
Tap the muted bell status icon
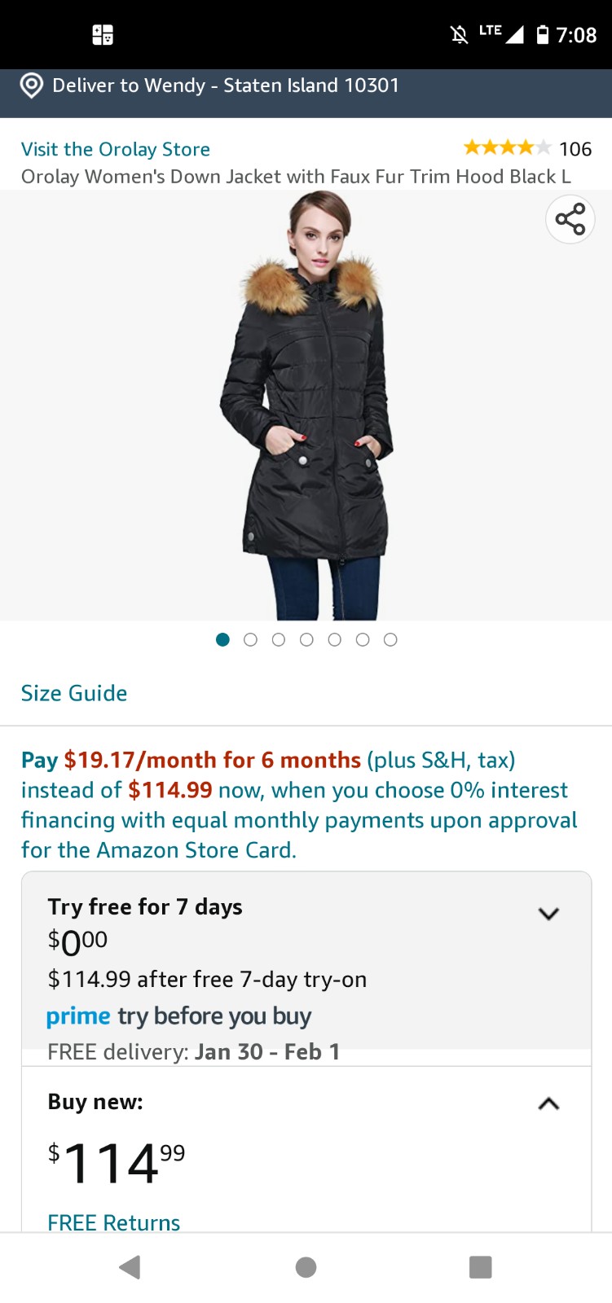click(460, 34)
